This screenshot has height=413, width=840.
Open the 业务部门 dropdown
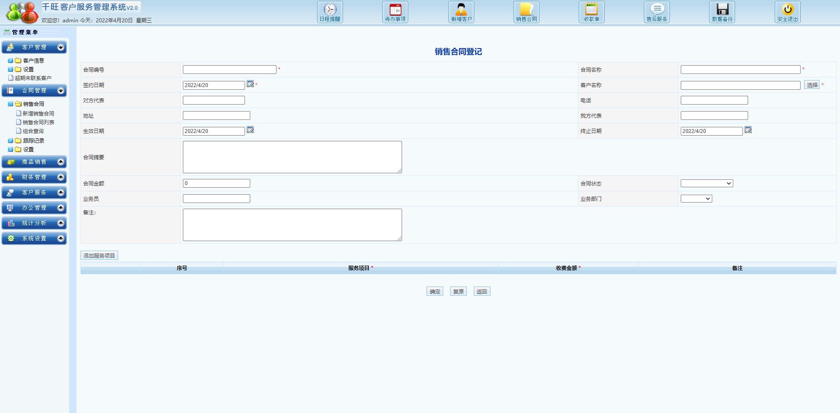(x=696, y=199)
